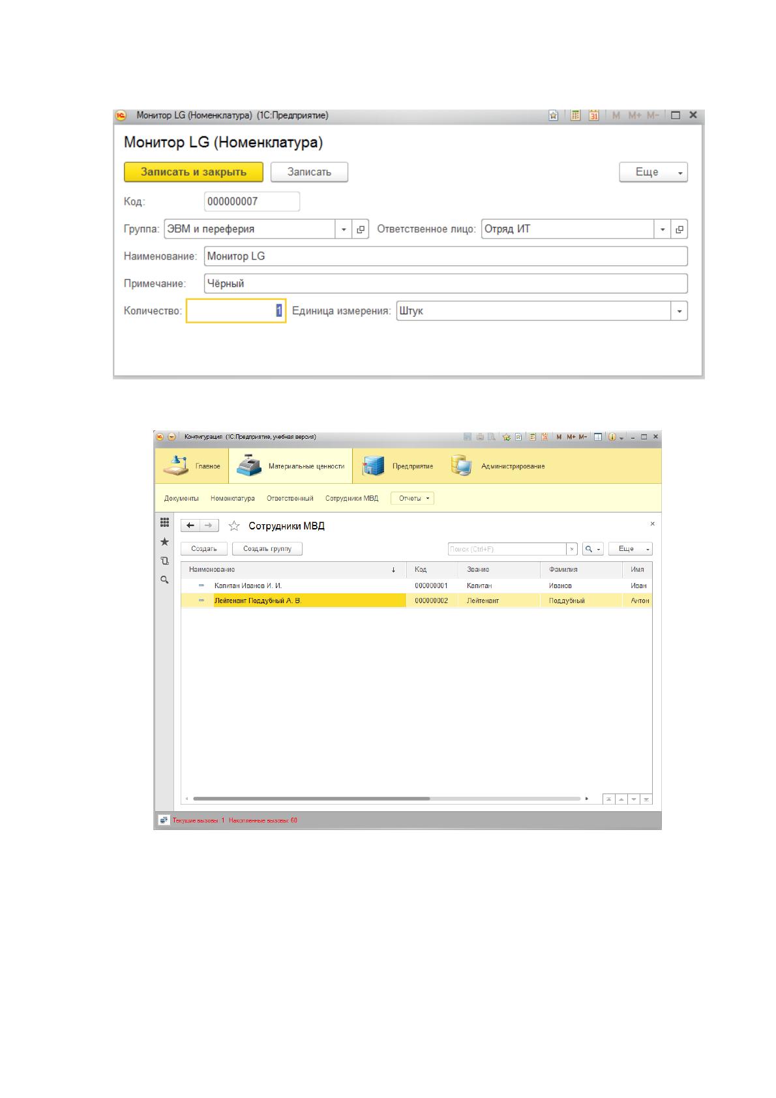Add Сотрудники МВД to favorites star
This screenshot has height=1098, width=776.
click(x=234, y=526)
